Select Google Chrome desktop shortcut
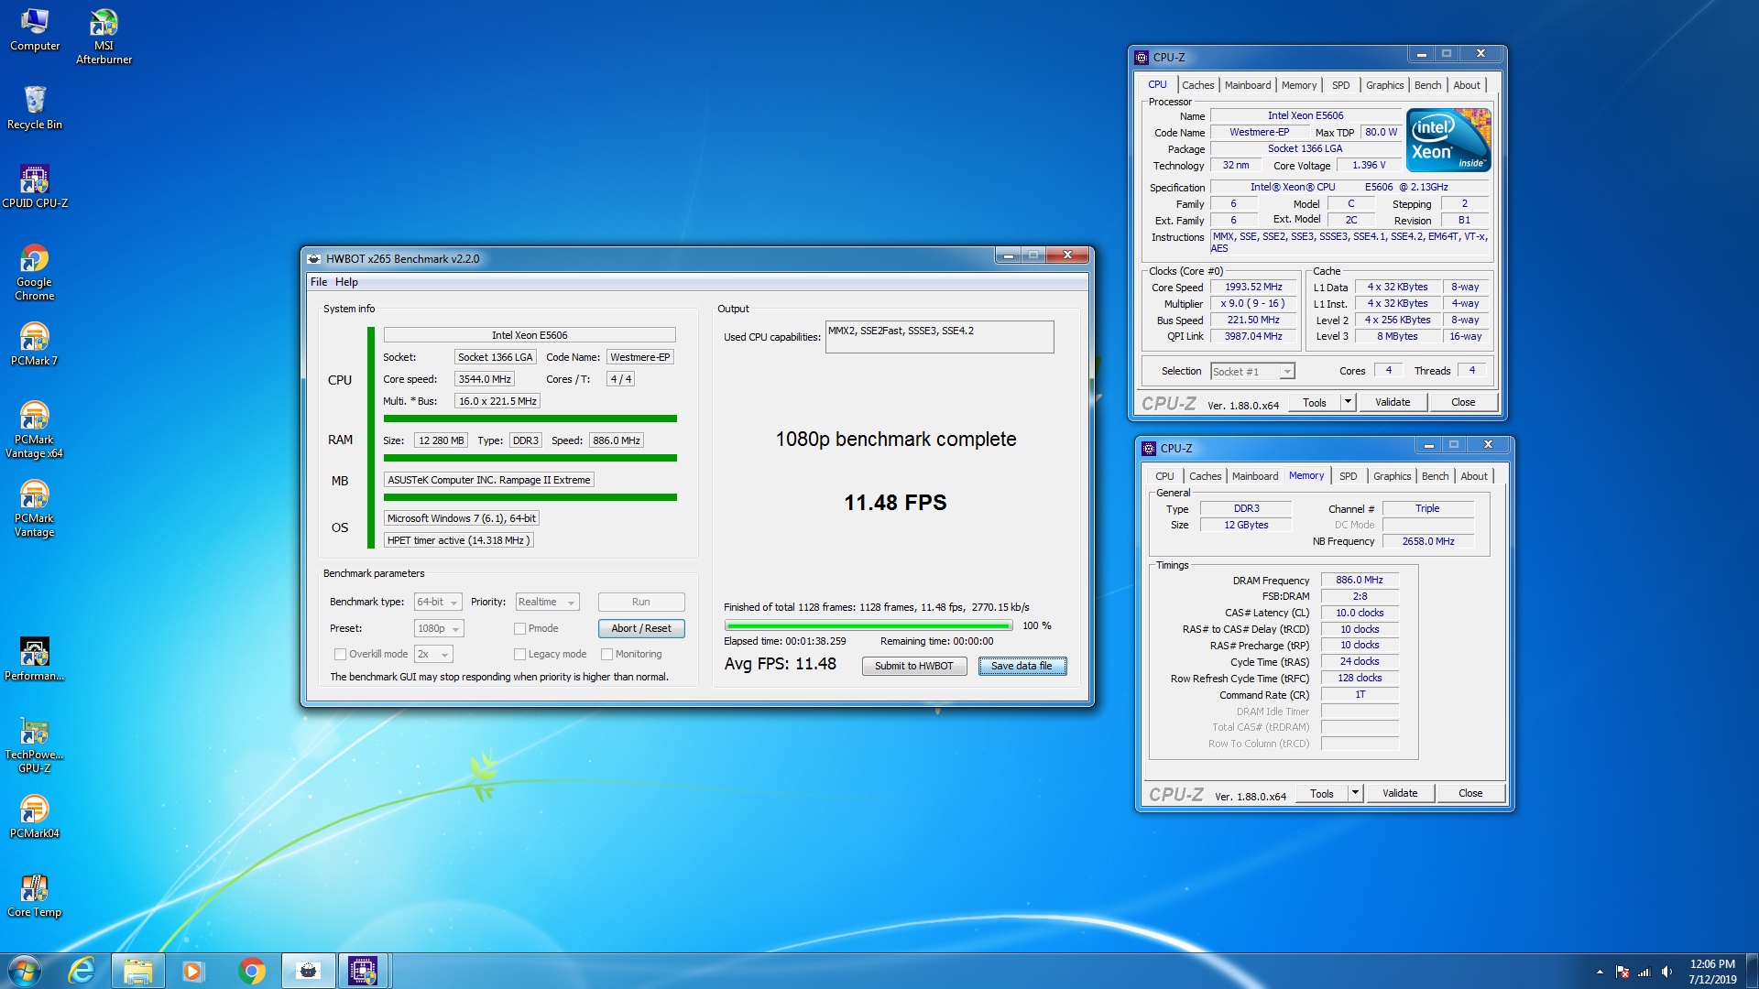1759x989 pixels. [35, 273]
